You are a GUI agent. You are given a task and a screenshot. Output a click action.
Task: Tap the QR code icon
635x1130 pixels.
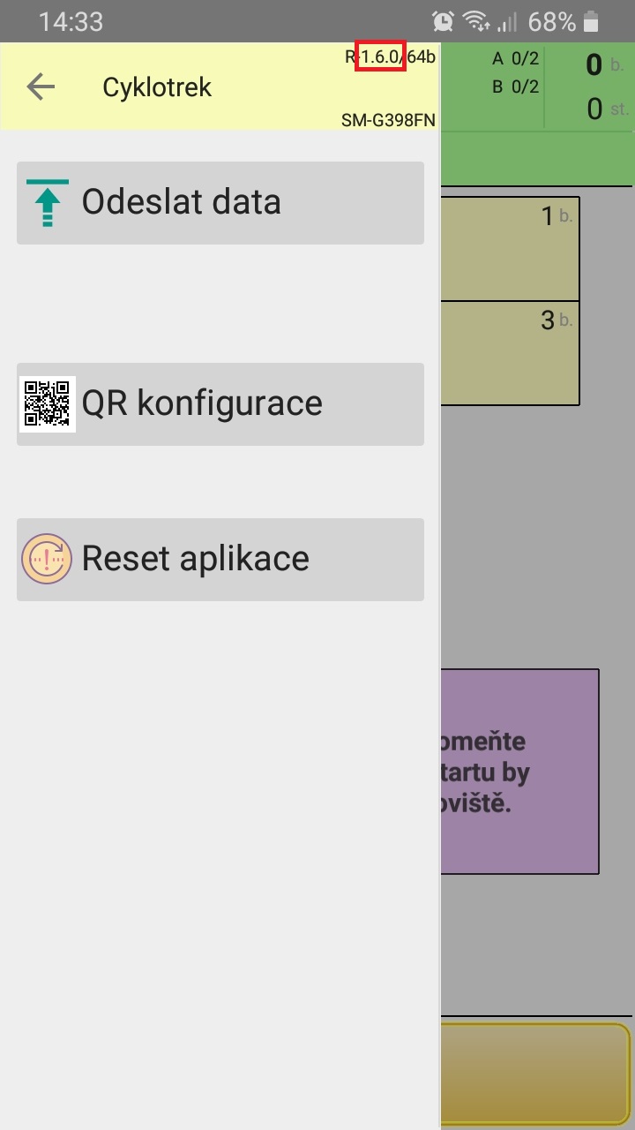(48, 404)
